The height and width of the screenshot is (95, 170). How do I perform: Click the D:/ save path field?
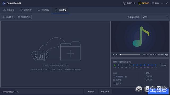(x=49, y=92)
